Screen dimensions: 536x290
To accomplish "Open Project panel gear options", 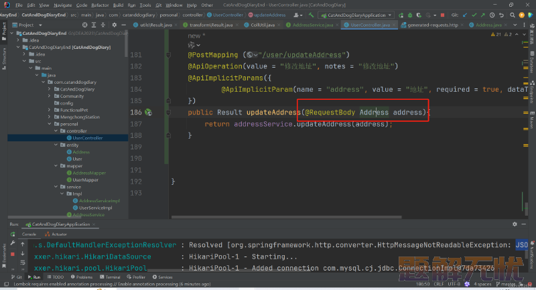I will 115,25.
